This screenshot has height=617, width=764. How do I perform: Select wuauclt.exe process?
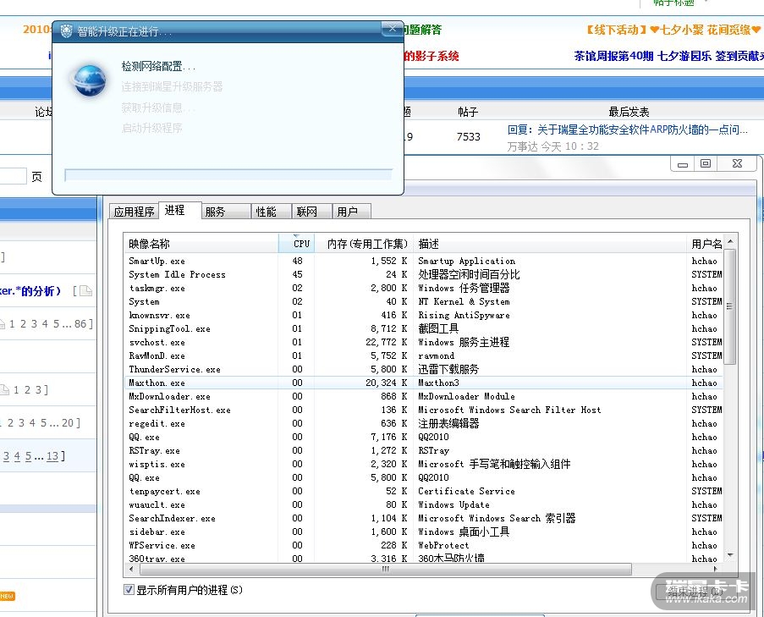[x=424, y=505]
